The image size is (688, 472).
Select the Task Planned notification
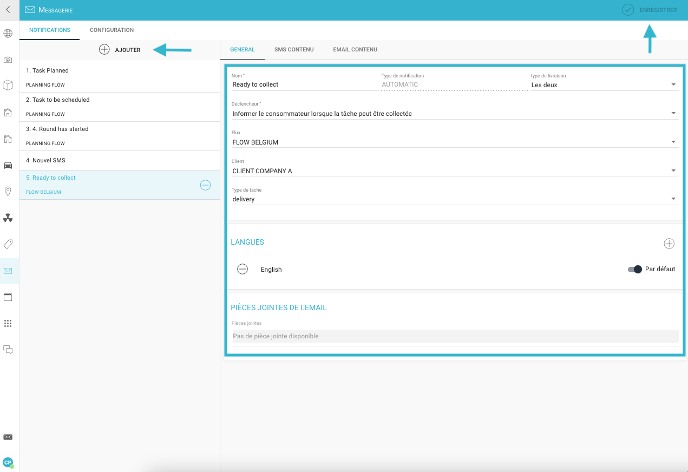click(x=120, y=77)
